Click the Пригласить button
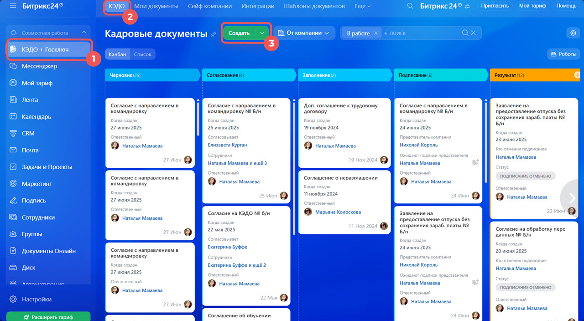Viewport: 584px width, 321px height. (495, 6)
